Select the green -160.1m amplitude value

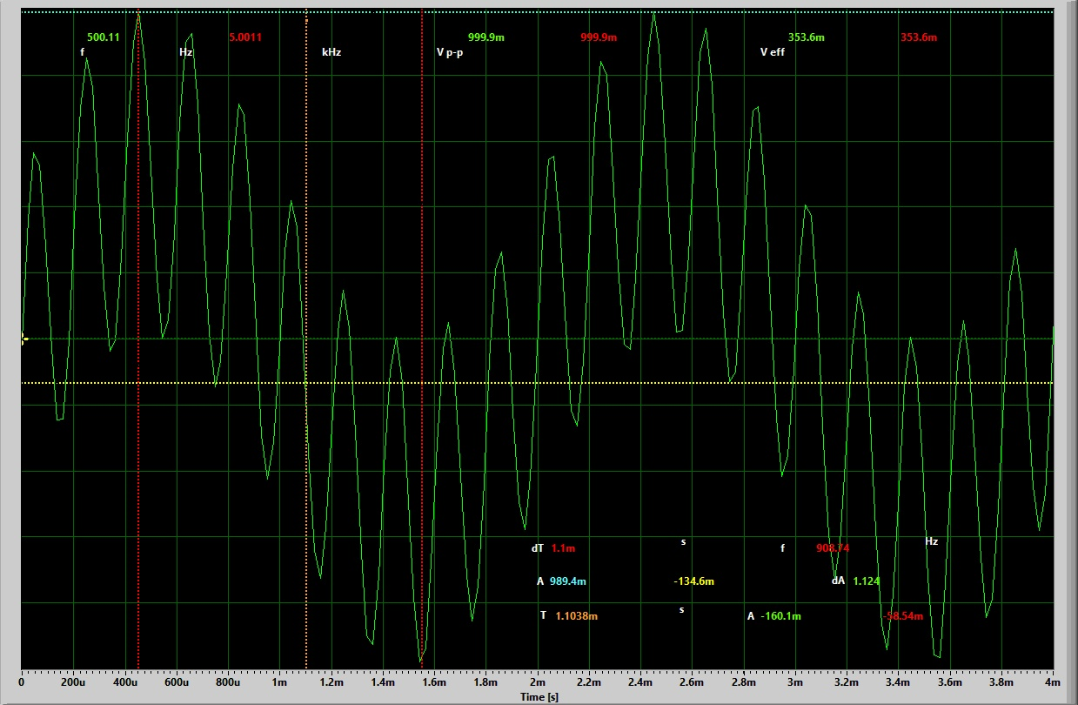pyautogui.click(x=780, y=616)
